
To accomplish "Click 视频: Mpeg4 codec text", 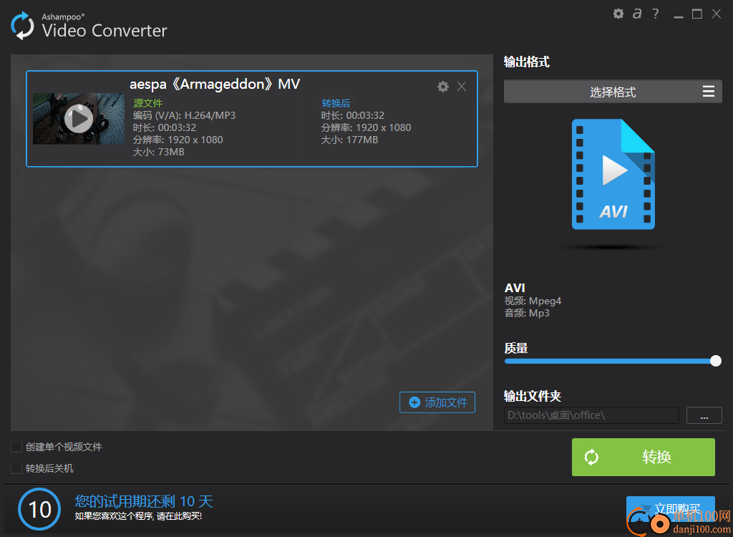I will tap(533, 301).
